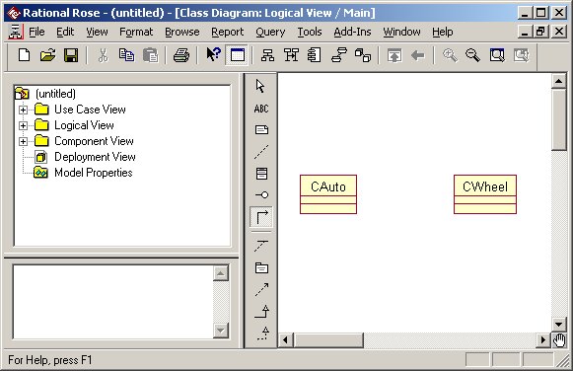573x371 pixels.
Task: Expand the Logical View node
Action: pyautogui.click(x=23, y=125)
